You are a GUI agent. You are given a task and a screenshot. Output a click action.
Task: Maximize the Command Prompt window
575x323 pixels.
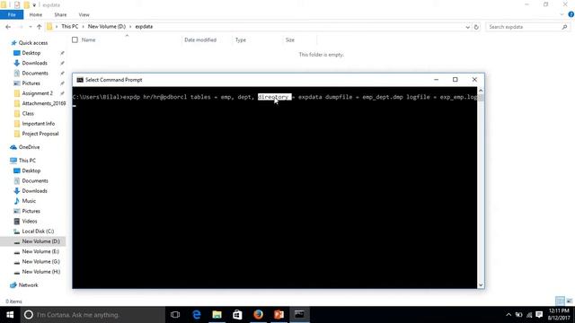(456, 80)
